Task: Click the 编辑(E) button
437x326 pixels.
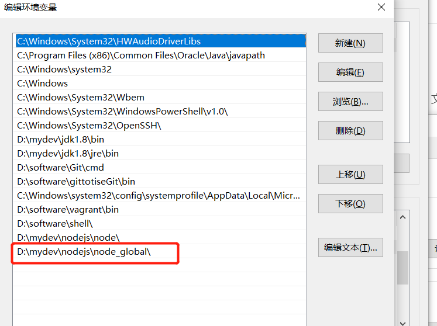Action: coord(350,72)
